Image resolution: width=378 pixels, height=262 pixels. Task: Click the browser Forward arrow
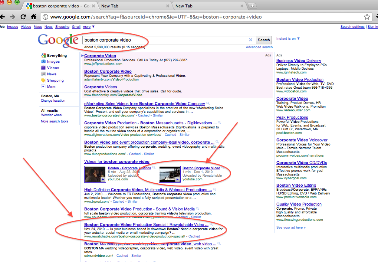point(13,17)
